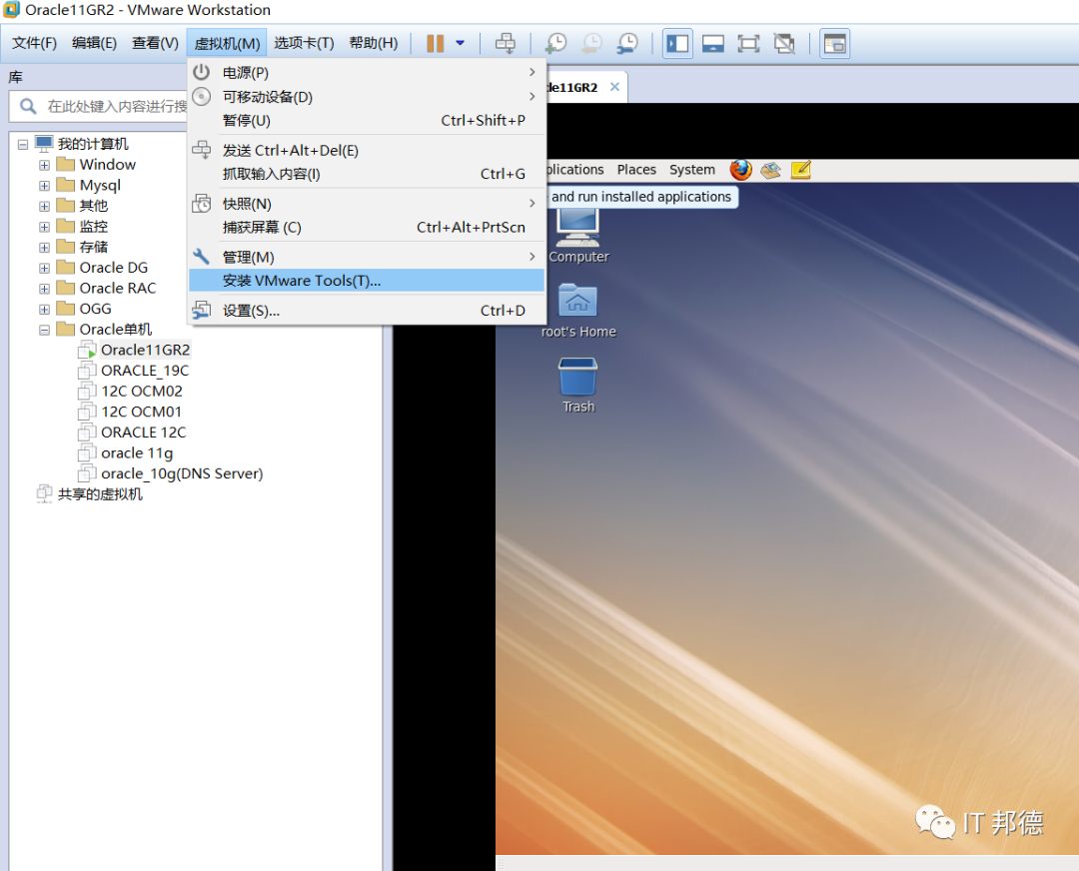Close the Oracle11GR2 tab
The image size is (1079, 871).
(614, 87)
